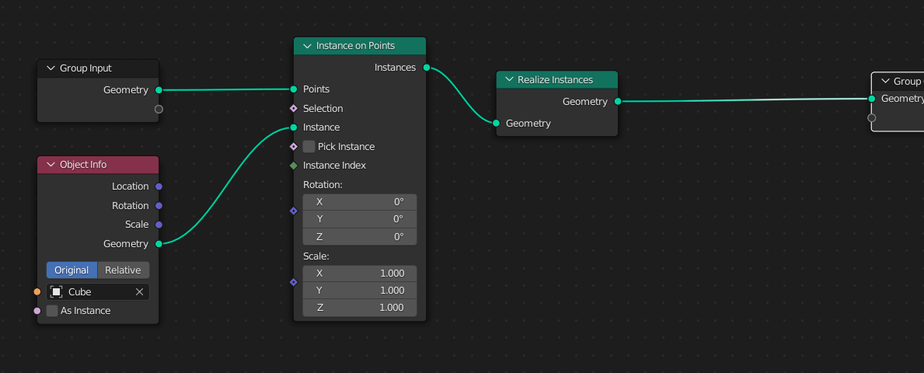Click Object Info Rotation output socket
The image size is (924, 373).
[159, 206]
